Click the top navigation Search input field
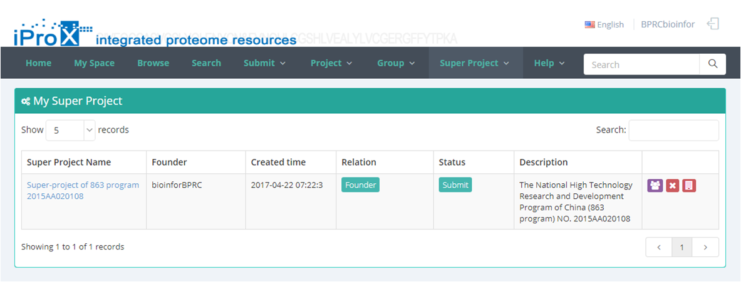 pyautogui.click(x=642, y=64)
